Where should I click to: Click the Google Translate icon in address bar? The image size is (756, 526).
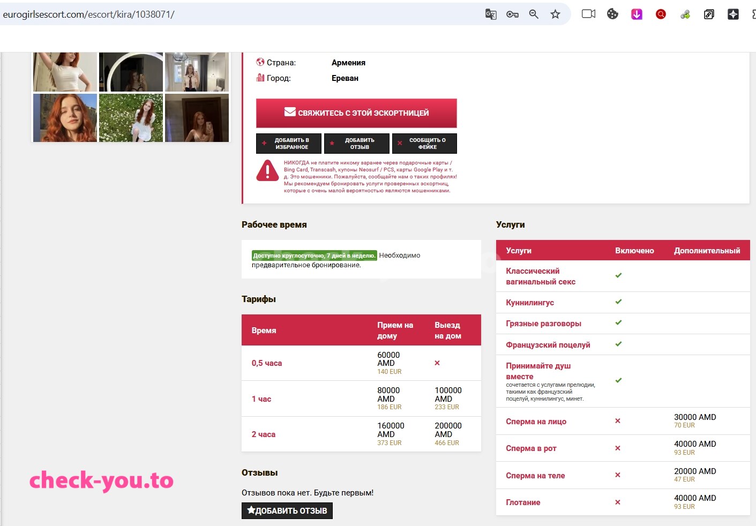click(491, 14)
